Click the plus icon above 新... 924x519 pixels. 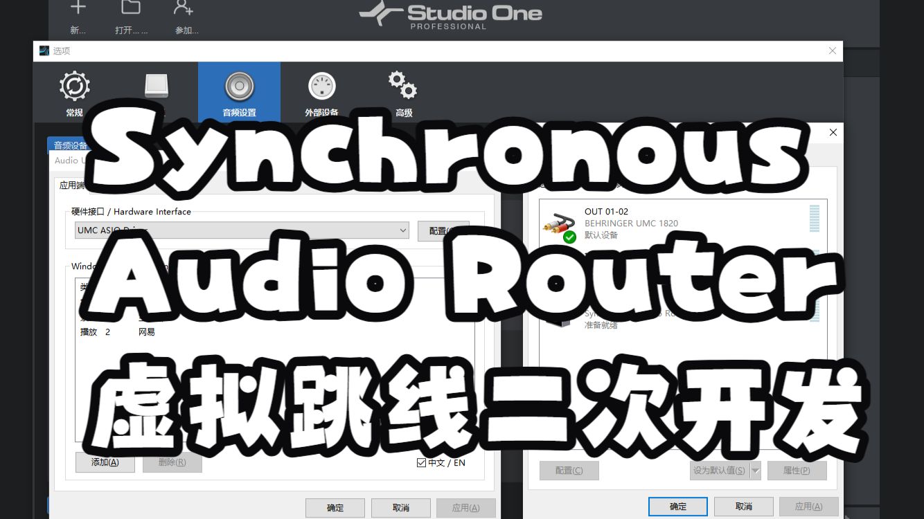78,8
